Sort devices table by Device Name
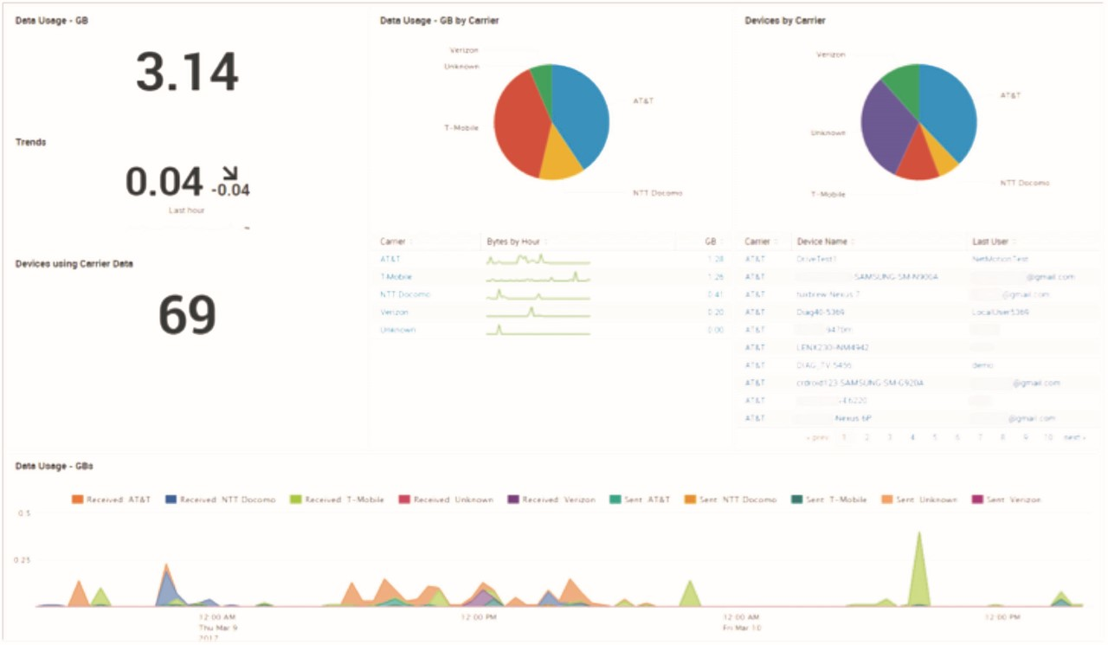 coord(822,242)
